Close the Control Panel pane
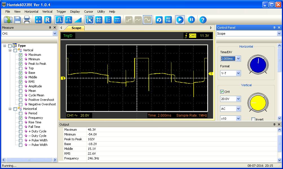This screenshot has height=169, width=283. coord(279,28)
